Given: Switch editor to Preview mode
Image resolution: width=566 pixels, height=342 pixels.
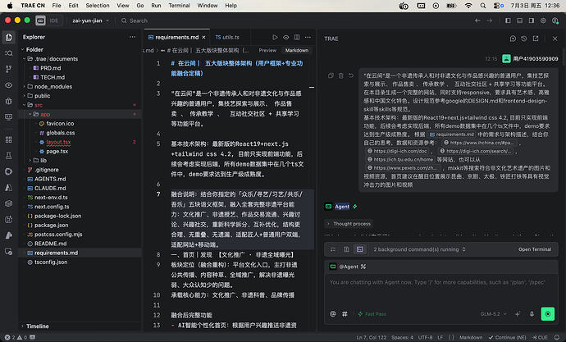Looking at the screenshot, I should pos(267,51).
